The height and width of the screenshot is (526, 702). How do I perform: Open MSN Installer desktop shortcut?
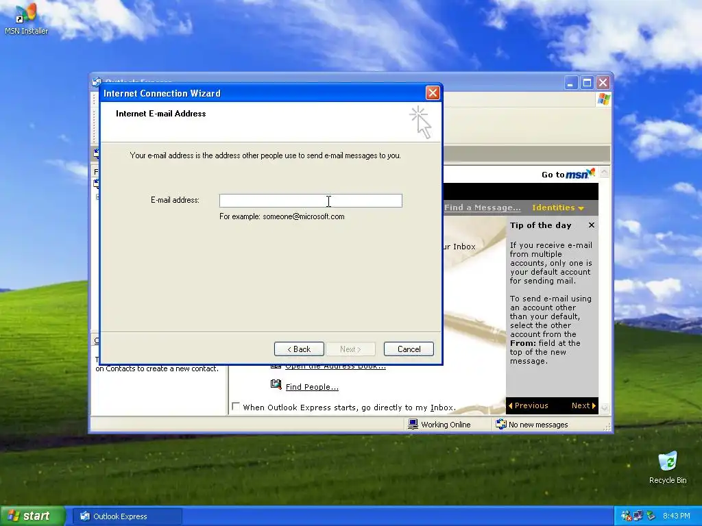[x=26, y=20]
